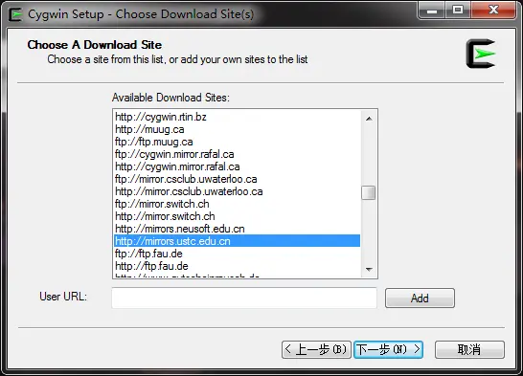Go back with 上一步(B) button
The image size is (523, 376).
[x=316, y=349]
